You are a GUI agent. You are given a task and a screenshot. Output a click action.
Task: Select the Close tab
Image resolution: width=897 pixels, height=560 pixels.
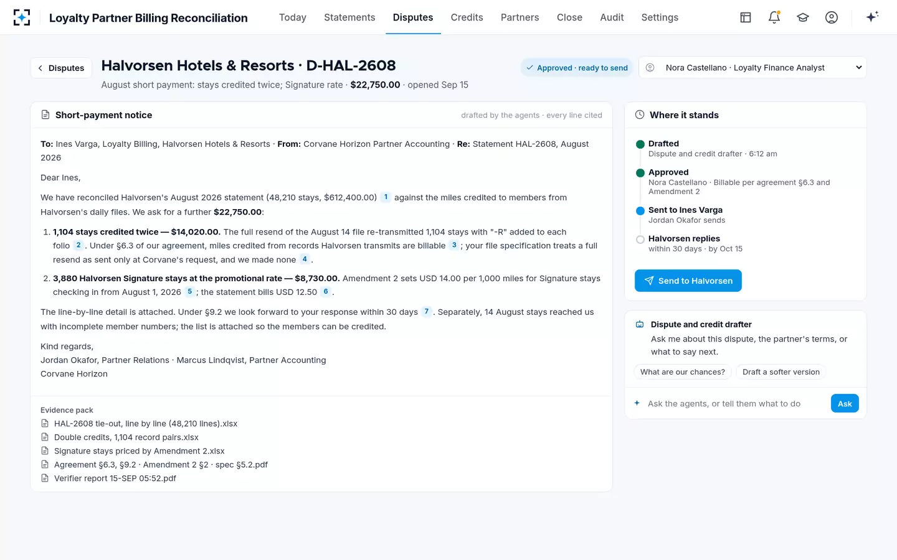(x=569, y=17)
